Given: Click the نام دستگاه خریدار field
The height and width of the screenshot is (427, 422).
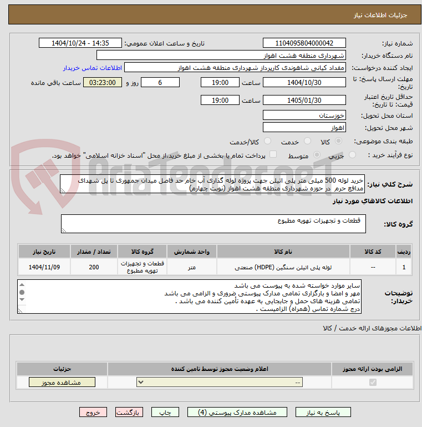Looking at the screenshot, I should pyautogui.click(x=221, y=56).
